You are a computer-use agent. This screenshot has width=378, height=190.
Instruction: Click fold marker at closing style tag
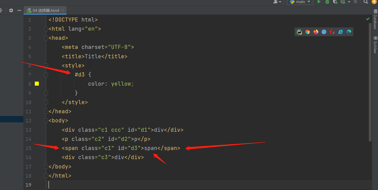coord(46,102)
